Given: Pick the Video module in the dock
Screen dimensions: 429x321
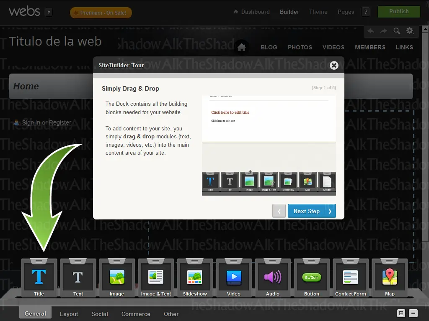Looking at the screenshot, I should tap(234, 278).
